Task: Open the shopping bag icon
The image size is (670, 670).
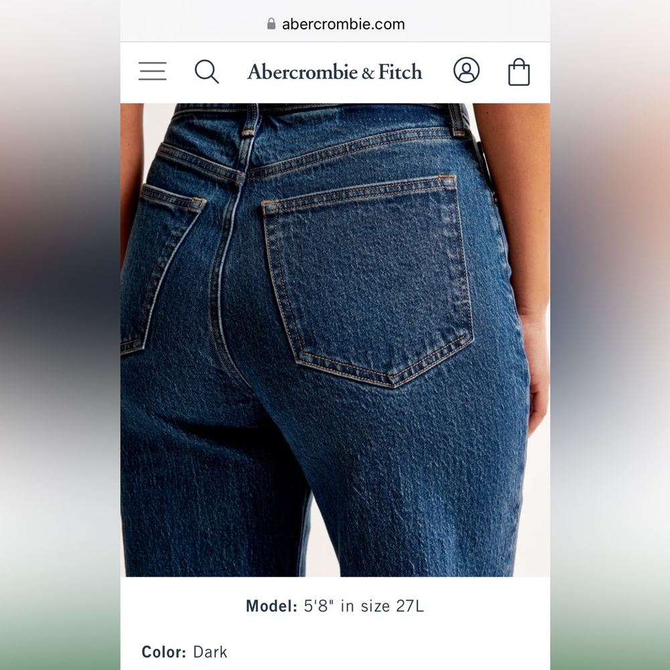Action: (519, 72)
